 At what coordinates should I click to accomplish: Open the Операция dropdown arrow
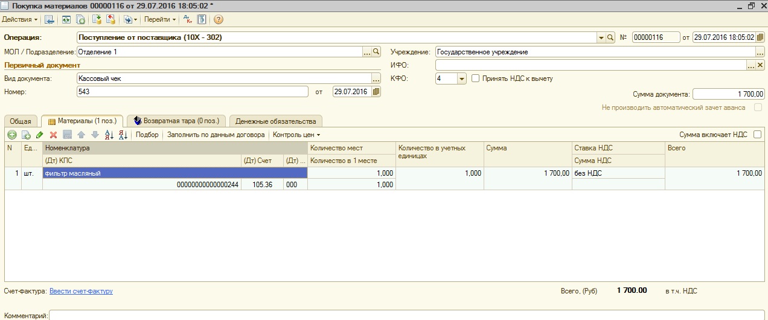601,37
